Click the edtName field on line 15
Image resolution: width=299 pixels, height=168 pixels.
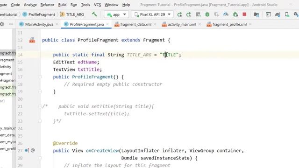pos(87,62)
